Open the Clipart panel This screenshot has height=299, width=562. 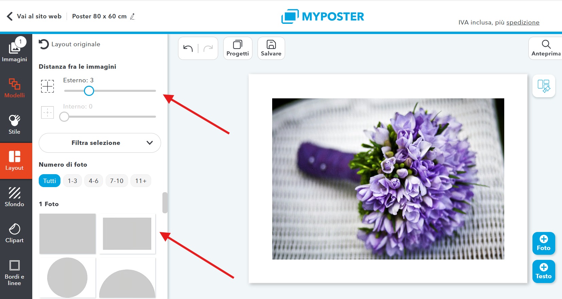(15, 233)
